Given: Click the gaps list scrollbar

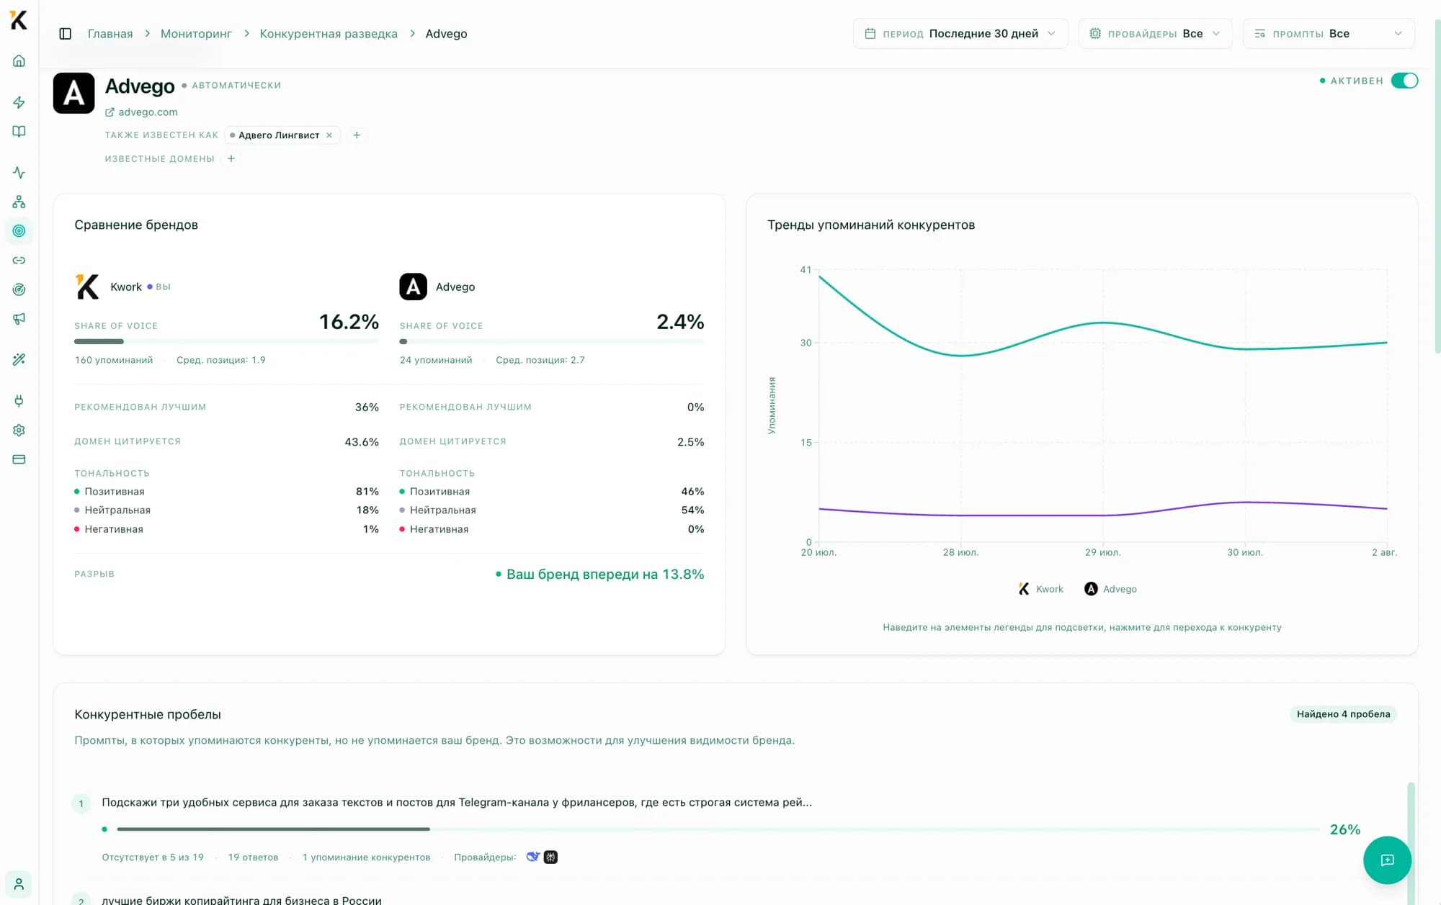Looking at the screenshot, I should click(1411, 842).
